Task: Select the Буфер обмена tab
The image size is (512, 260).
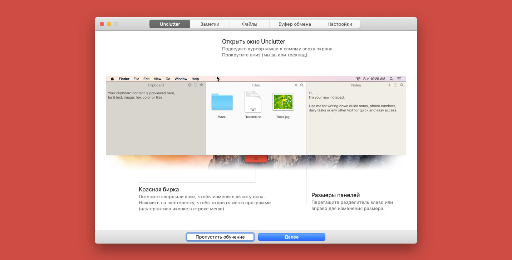Action: point(295,24)
